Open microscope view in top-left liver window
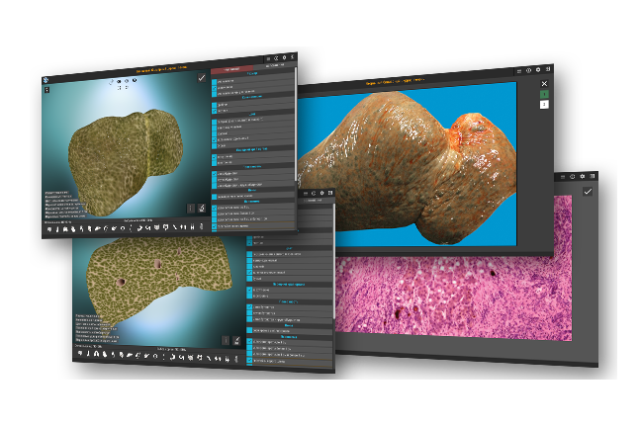The image size is (641, 427). click(x=201, y=209)
